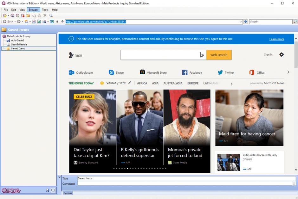Click the magnifying glass Search toolbar icon
The height and width of the screenshot is (199, 298).
[51, 16]
